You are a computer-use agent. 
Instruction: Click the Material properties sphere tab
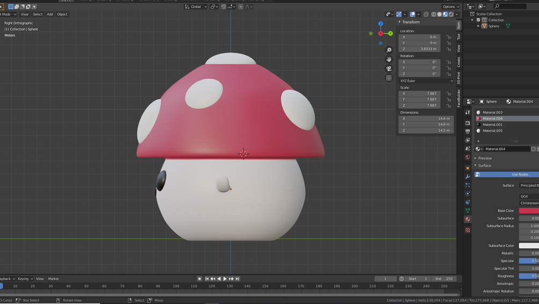[x=468, y=219]
